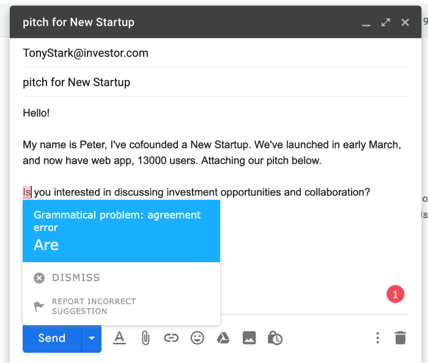Insert a photo into the email
Viewport: 428px width, 363px height.
[x=249, y=338]
